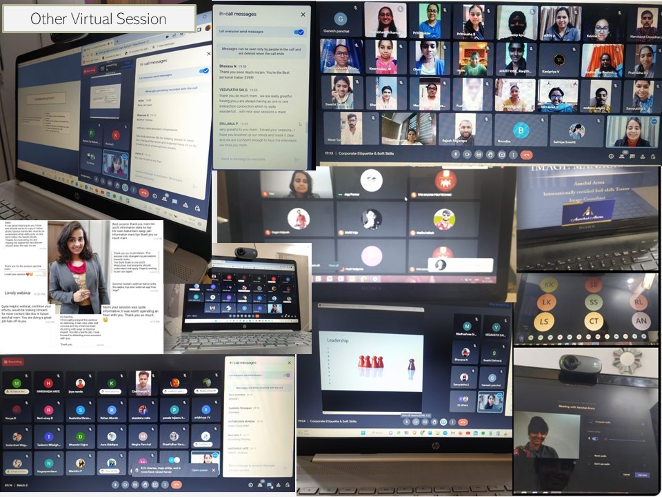Click Cancel in the Teams pre-join screen
Image resolution: width=662 pixels, height=497 pixels.
pos(626,475)
